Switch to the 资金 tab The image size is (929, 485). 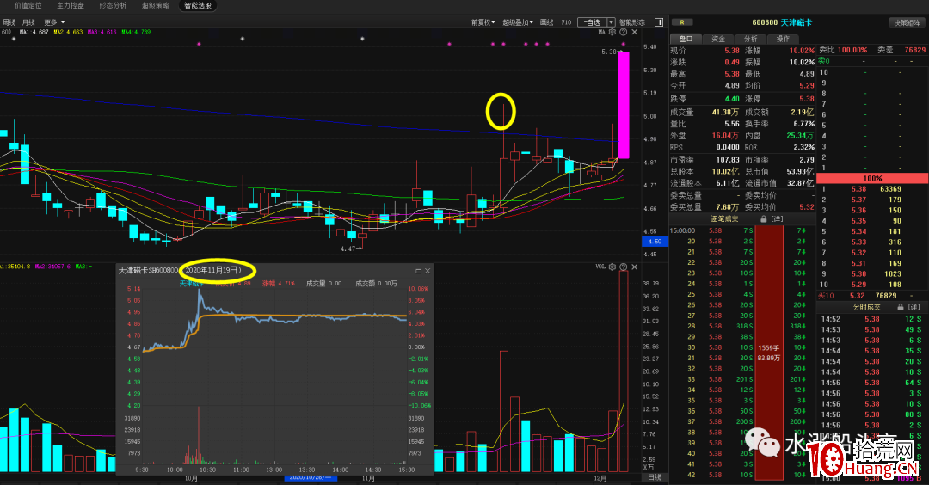(x=717, y=39)
